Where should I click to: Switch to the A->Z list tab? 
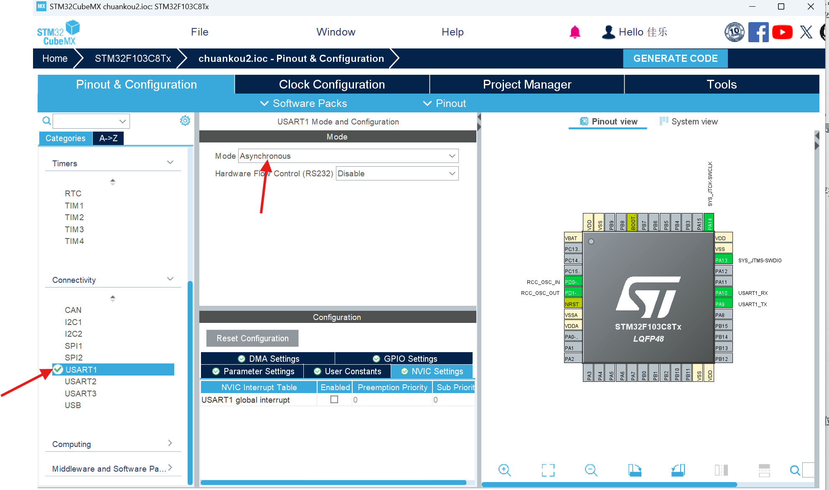(108, 138)
